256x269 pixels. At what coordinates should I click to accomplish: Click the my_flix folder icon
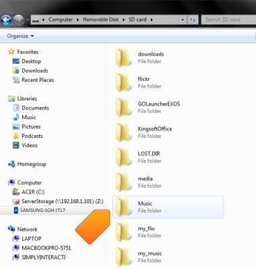(123, 232)
